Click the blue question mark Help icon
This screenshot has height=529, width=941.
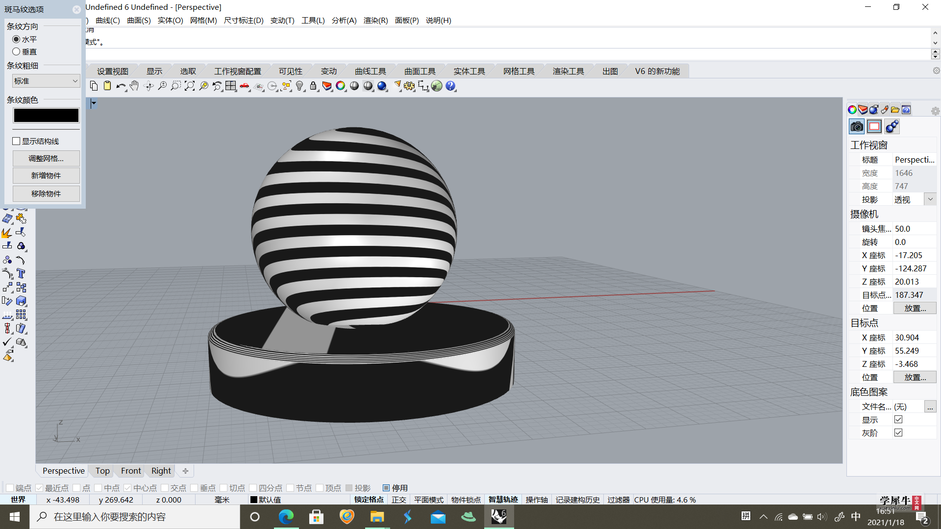(x=450, y=86)
